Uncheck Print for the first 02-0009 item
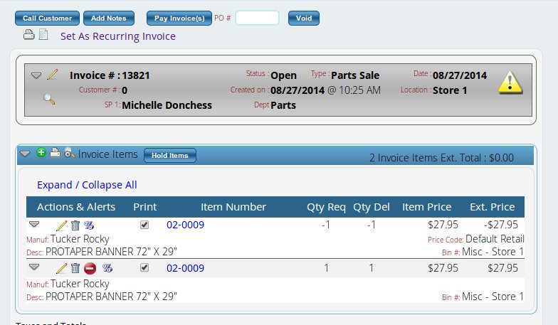 coord(144,225)
